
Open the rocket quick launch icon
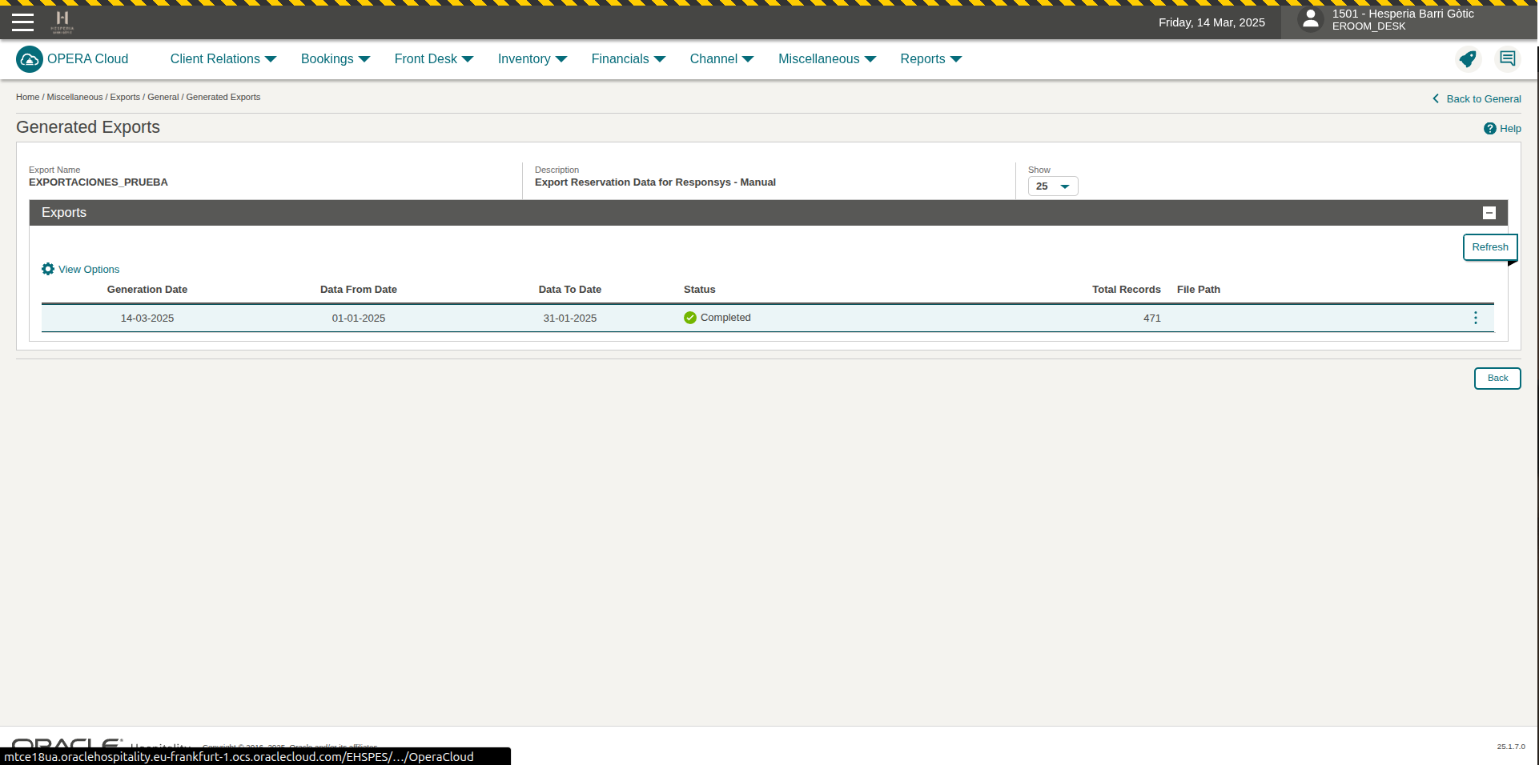[1467, 59]
